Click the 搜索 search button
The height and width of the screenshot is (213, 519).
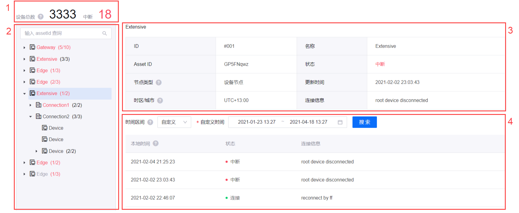point(365,122)
